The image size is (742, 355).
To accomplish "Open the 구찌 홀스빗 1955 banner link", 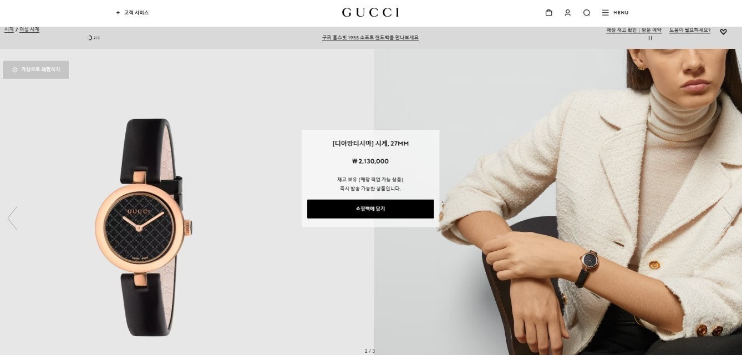I will (370, 38).
